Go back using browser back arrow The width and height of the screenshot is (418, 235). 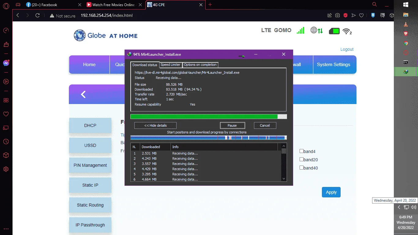pos(18,15)
